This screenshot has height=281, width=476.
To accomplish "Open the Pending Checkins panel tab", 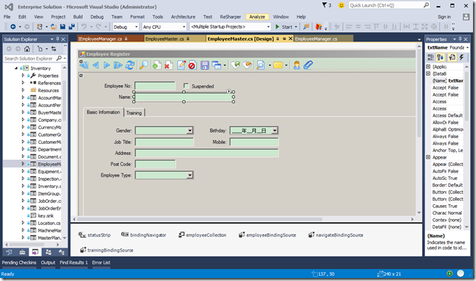I will [19, 263].
